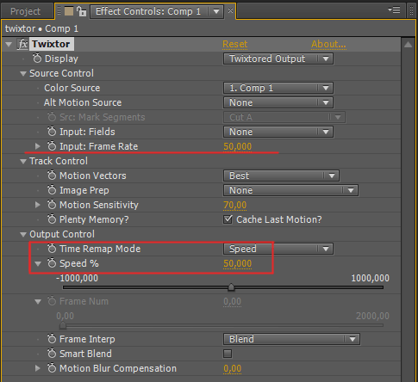Image resolution: width=418 pixels, height=382 pixels.
Task: Click the Color Source label
Action: click(x=72, y=88)
